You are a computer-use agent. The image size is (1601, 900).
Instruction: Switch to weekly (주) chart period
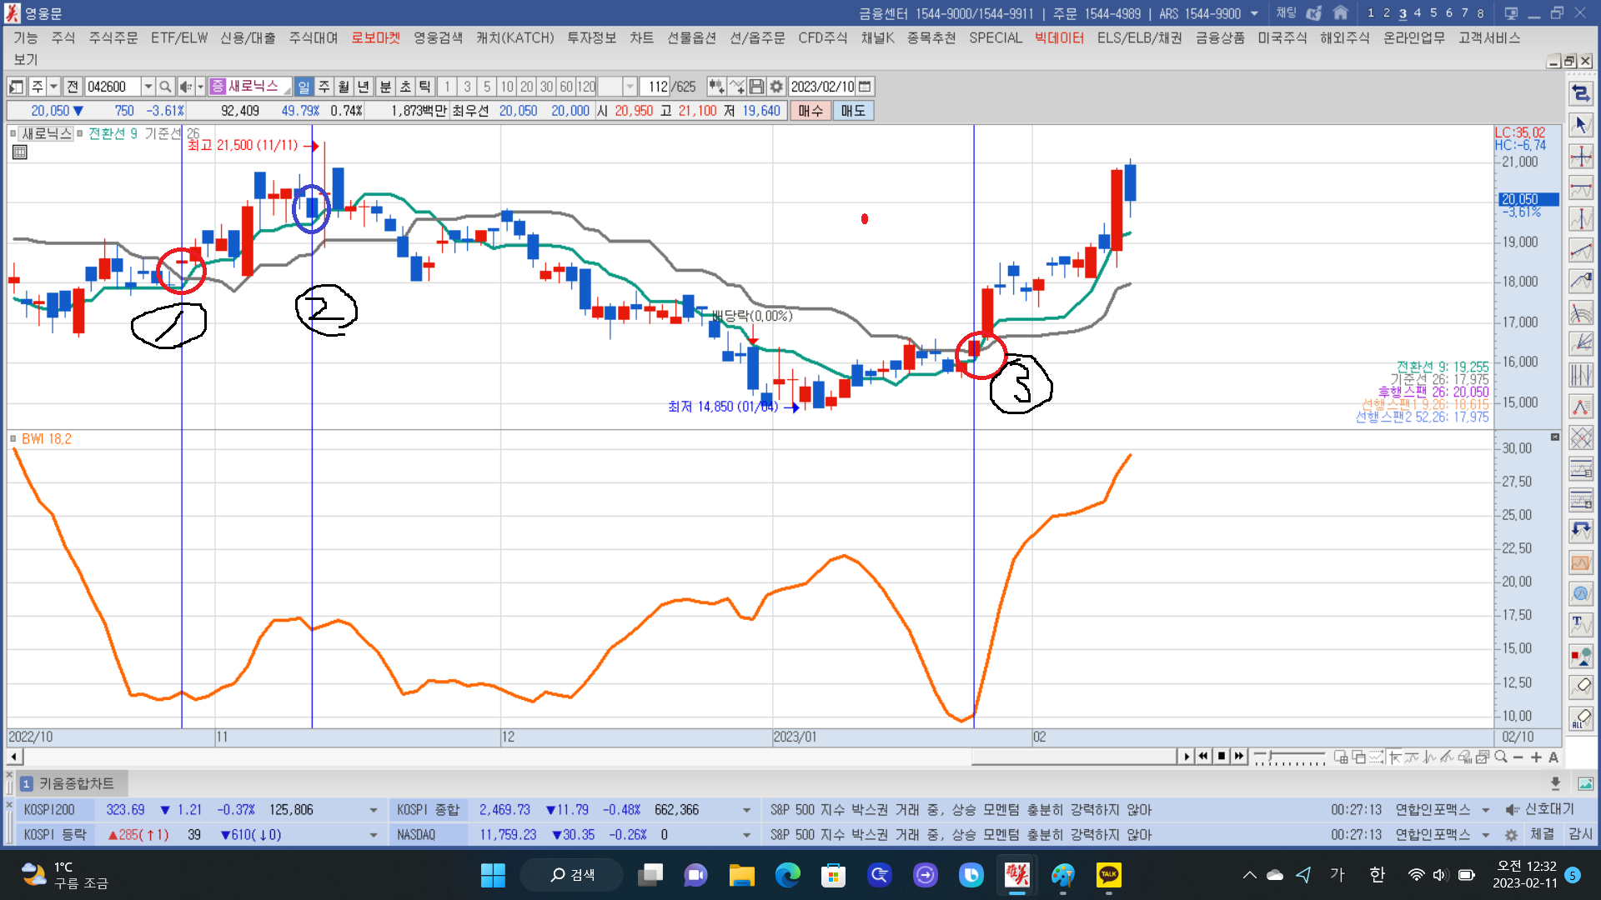(324, 87)
